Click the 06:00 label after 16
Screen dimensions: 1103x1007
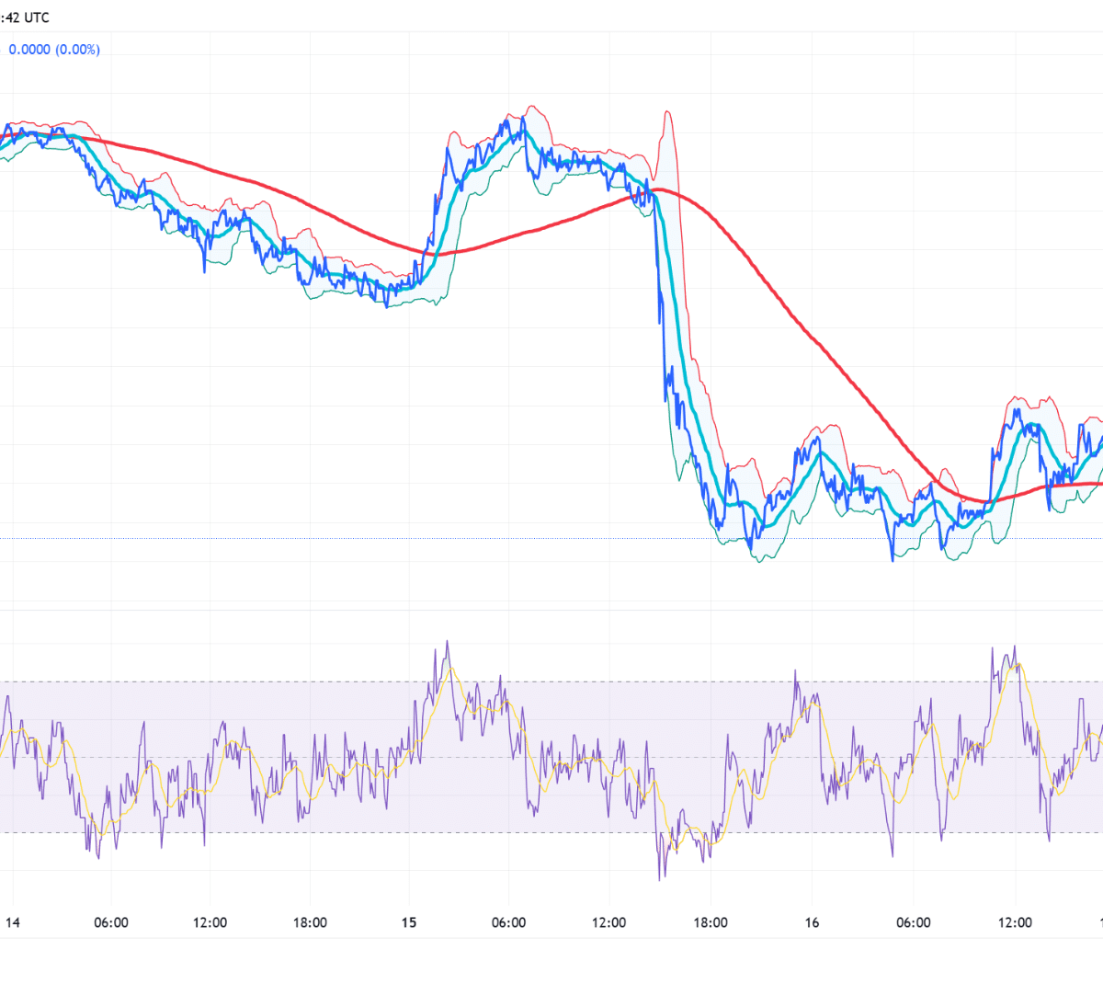(913, 922)
